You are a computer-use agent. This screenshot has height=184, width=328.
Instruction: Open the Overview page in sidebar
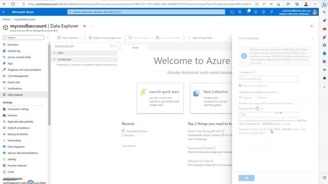point(13,44)
